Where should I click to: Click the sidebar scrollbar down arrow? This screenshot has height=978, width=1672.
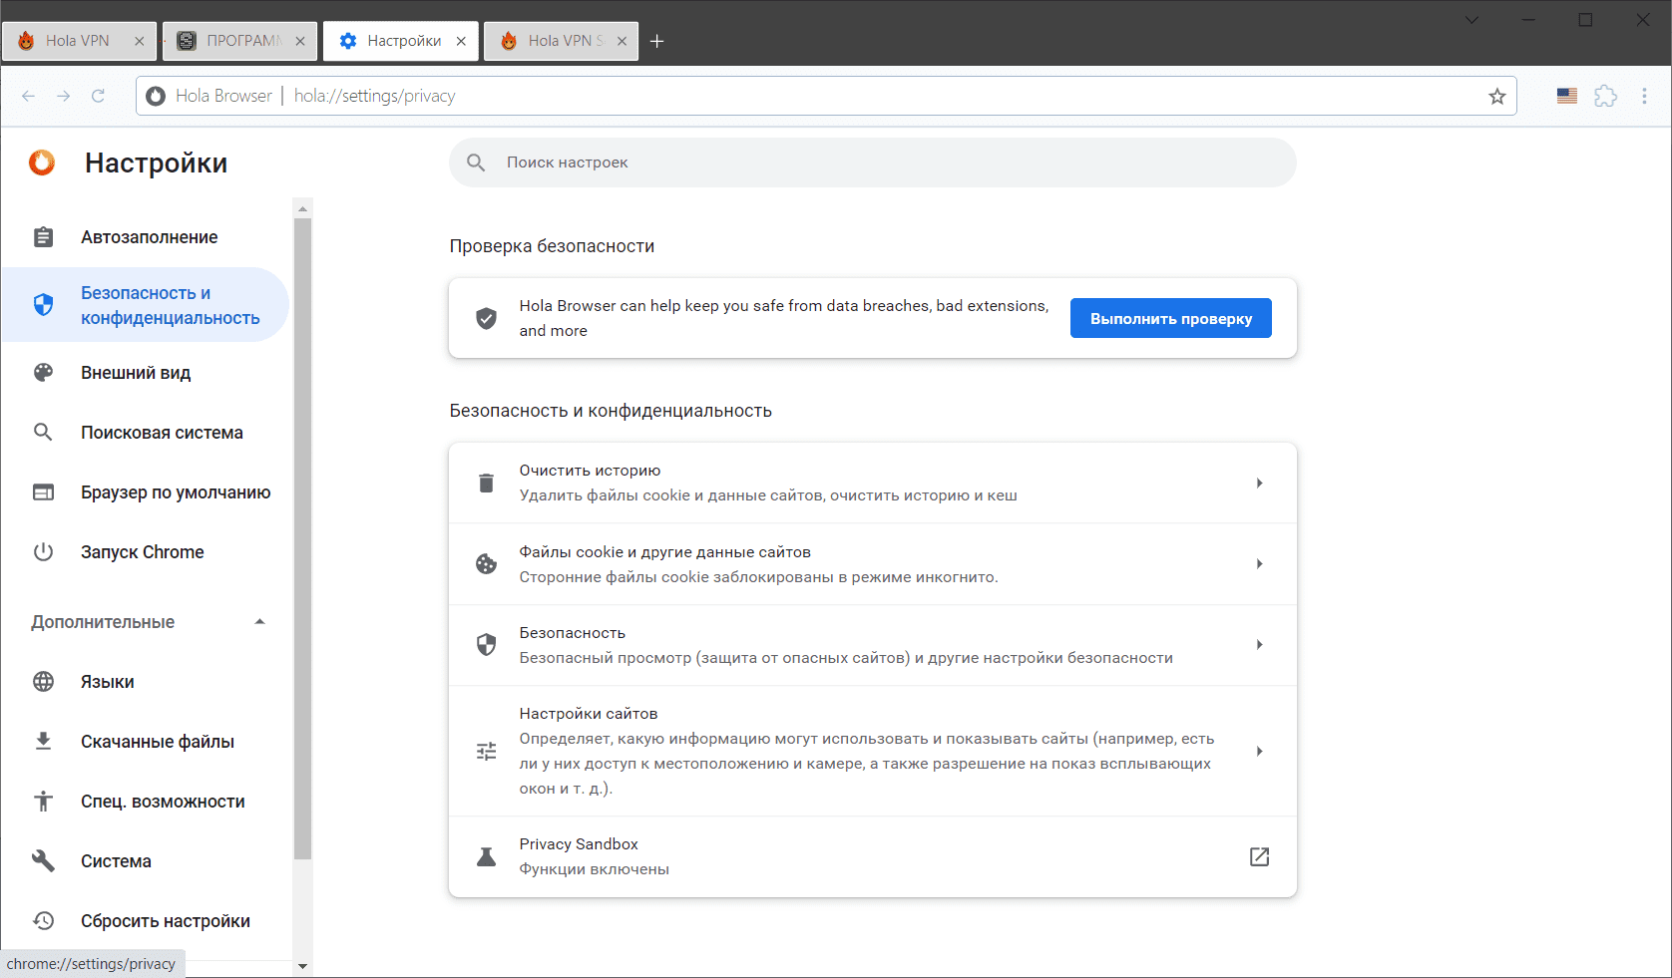pyautogui.click(x=303, y=967)
